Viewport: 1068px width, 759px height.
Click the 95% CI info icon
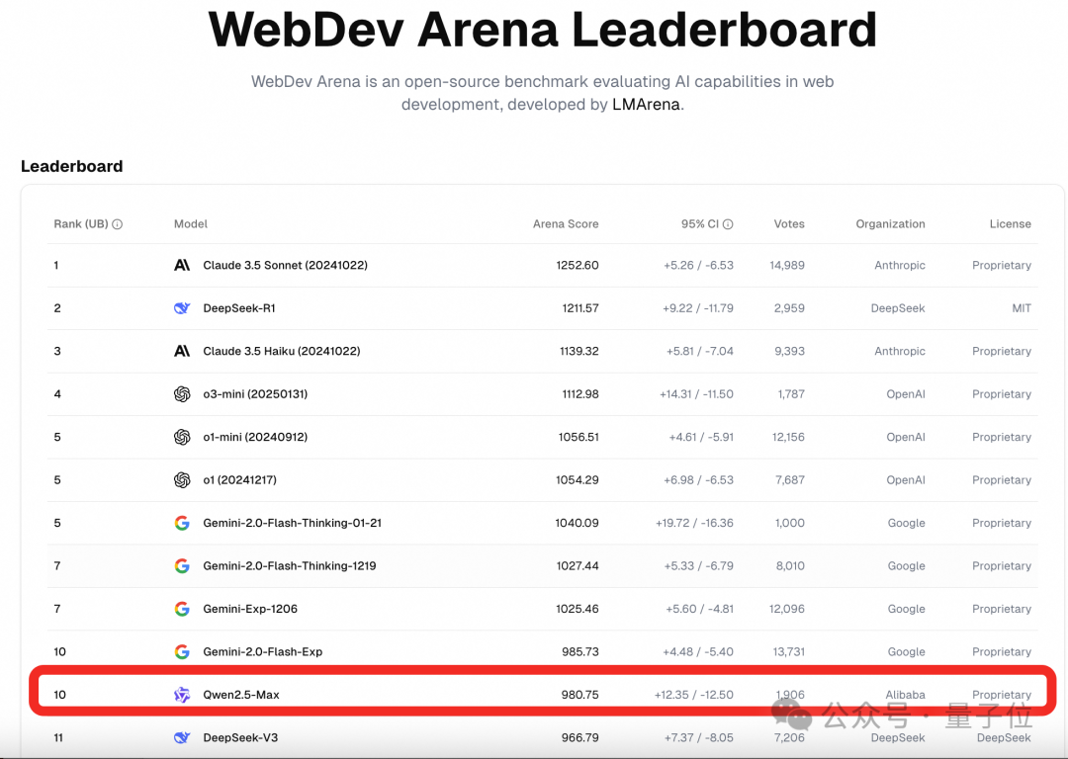click(x=728, y=224)
